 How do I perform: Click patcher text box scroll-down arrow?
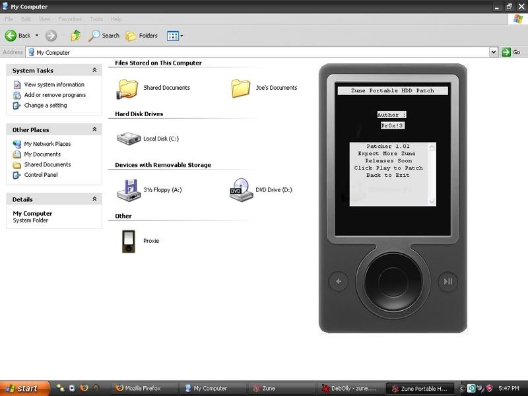coord(432,202)
